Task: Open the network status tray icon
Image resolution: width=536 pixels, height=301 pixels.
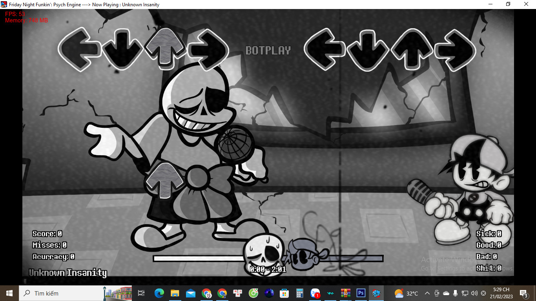Action: [465, 293]
